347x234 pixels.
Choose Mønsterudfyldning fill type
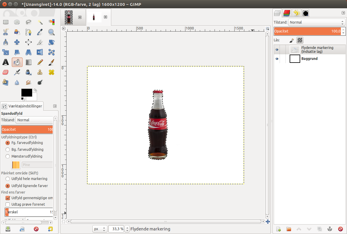[x=8, y=156]
